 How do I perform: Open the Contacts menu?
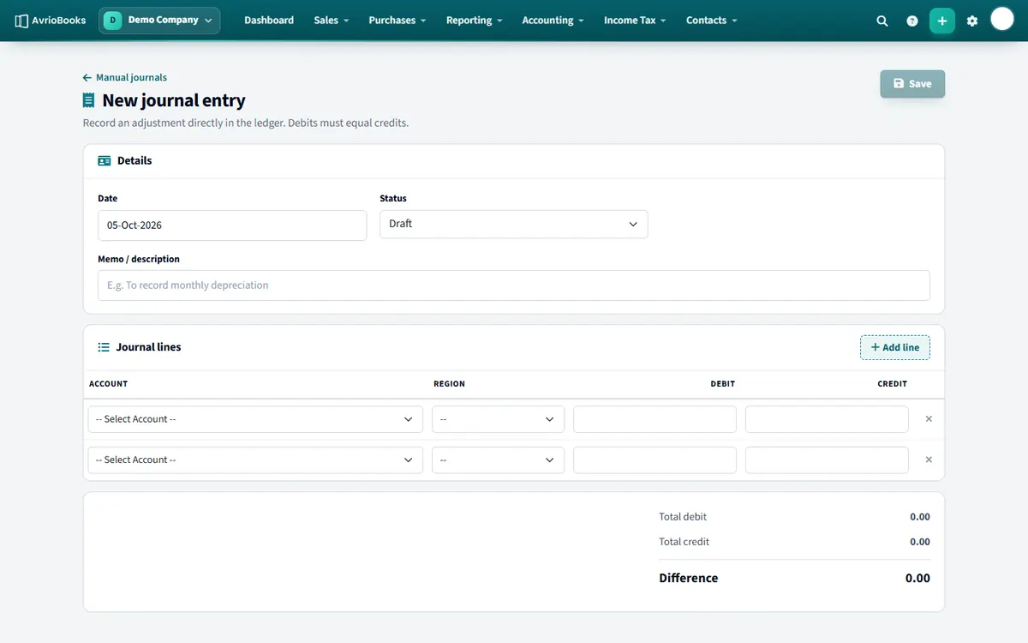point(712,21)
